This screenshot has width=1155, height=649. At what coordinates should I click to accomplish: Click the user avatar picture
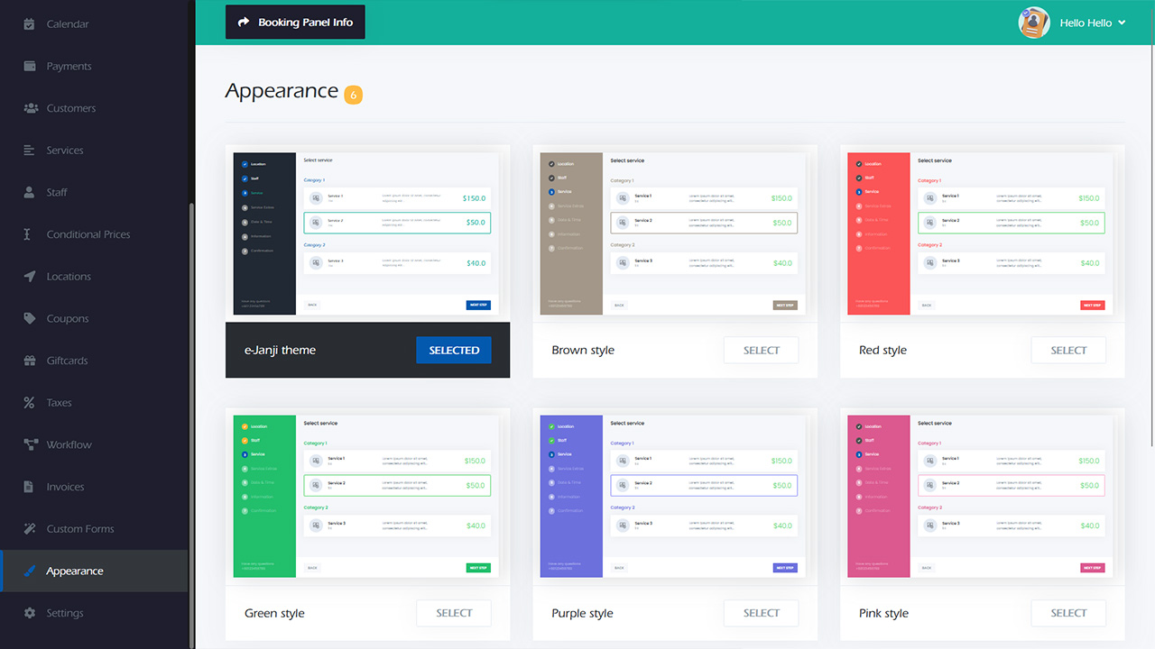(x=1033, y=23)
